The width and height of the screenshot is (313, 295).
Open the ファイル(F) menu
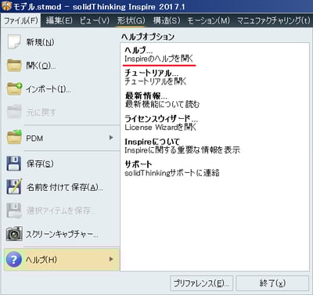pos(20,20)
